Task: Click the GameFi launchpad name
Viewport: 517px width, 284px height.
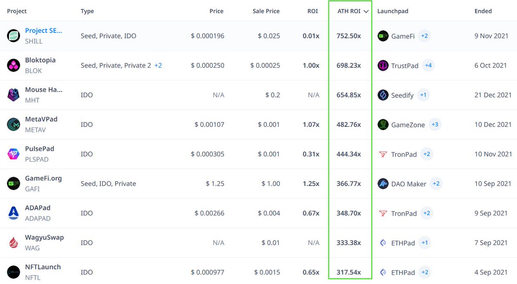Action: [x=403, y=36]
